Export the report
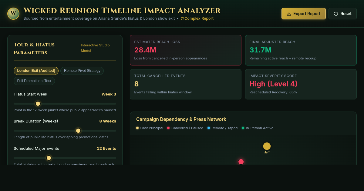This screenshot has height=191, width=364. point(304,14)
